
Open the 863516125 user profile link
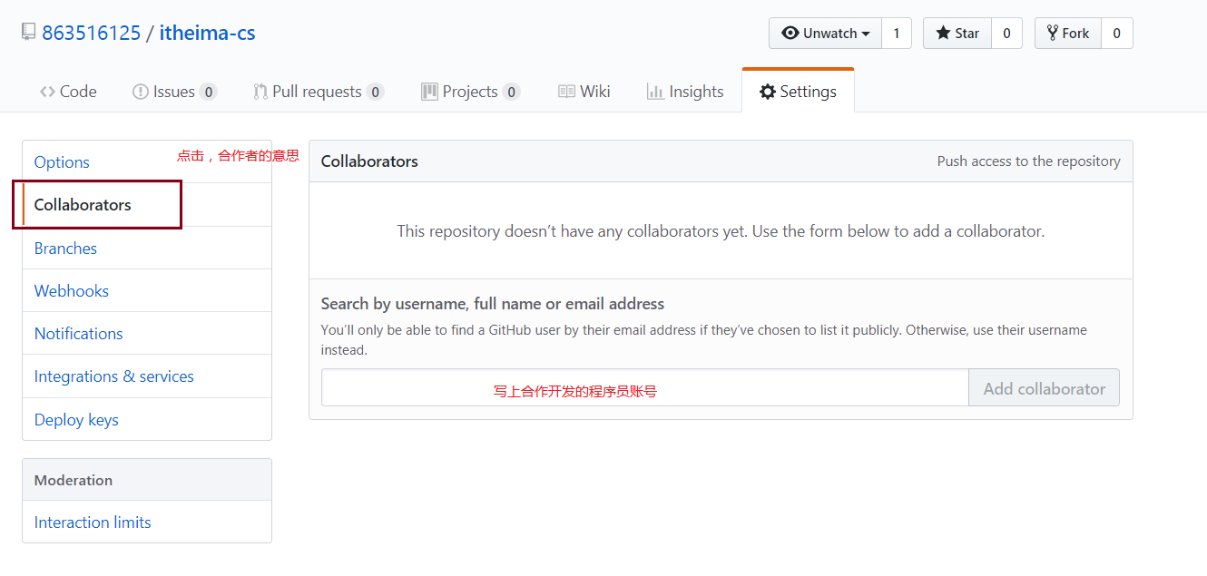pyautogui.click(x=91, y=34)
